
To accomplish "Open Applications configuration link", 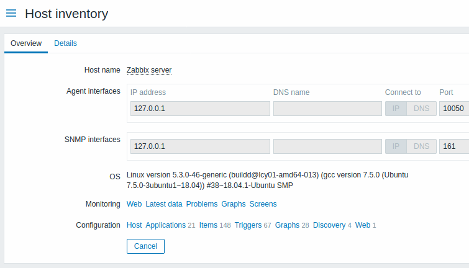I will pyautogui.click(x=166, y=225).
